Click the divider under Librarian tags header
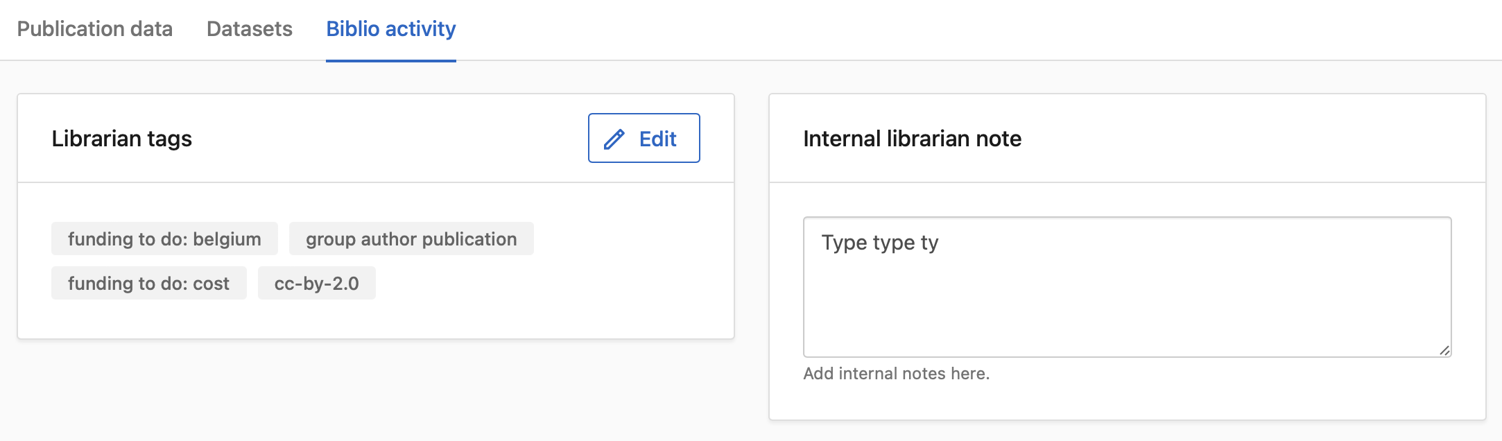This screenshot has height=441, width=1502. [x=374, y=182]
